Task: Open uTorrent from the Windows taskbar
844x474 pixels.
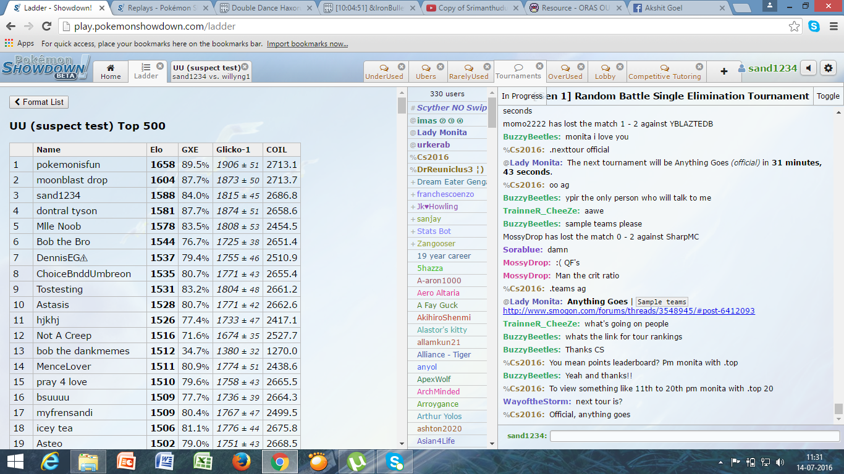Action: 356,461
